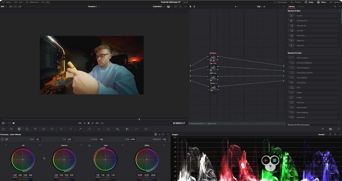The height and width of the screenshot is (181, 342).
Task: Toggle the Clips thumbnail strip
Action: (45, 2)
